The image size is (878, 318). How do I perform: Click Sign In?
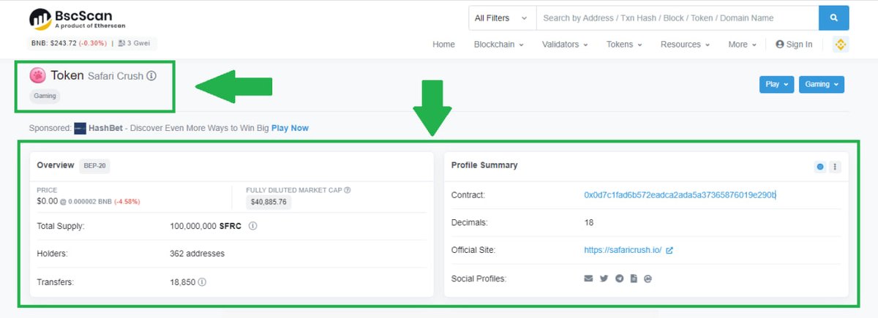click(794, 45)
